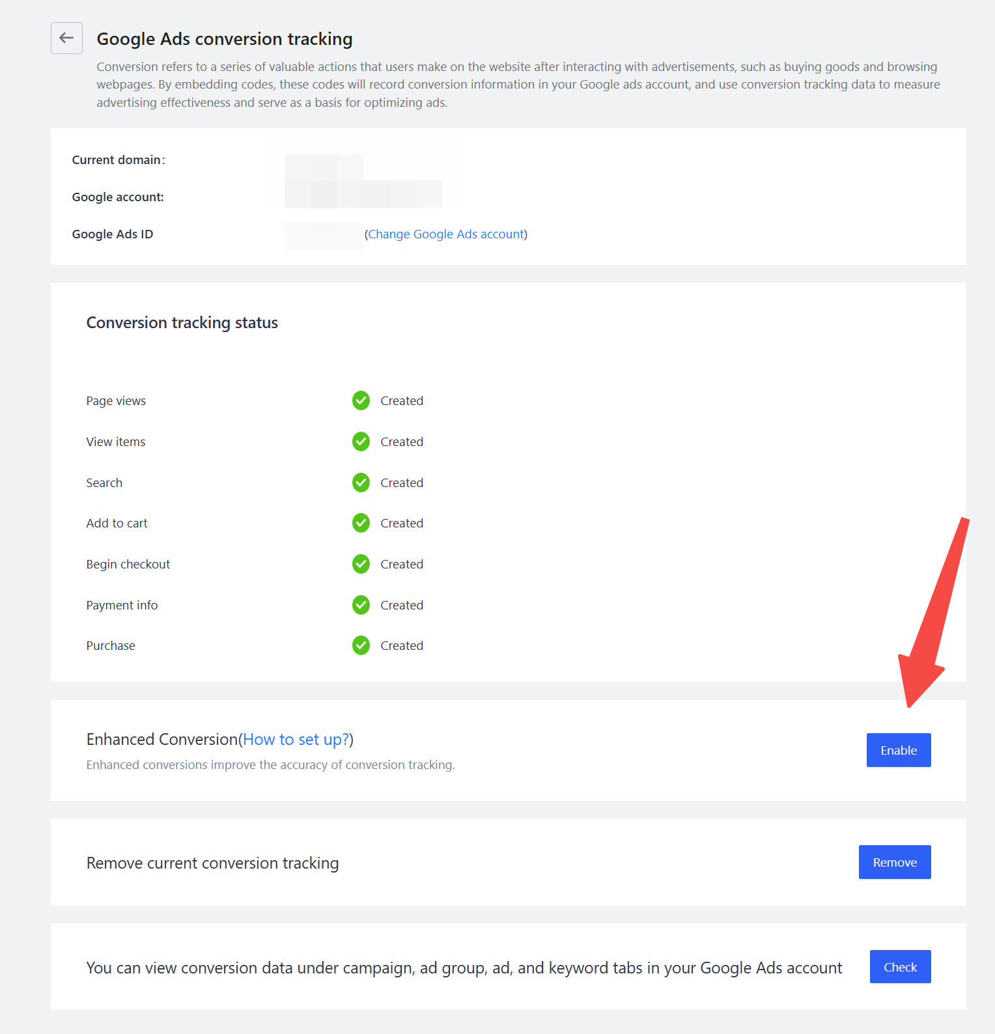Click the Google account label

click(118, 197)
